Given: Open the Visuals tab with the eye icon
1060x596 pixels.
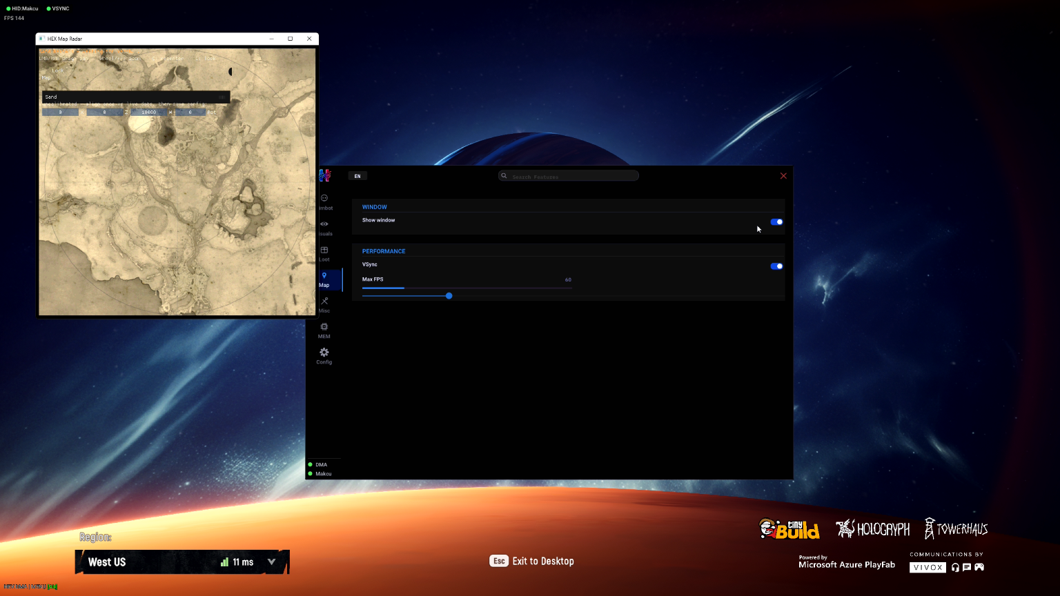Looking at the screenshot, I should 324,228.
